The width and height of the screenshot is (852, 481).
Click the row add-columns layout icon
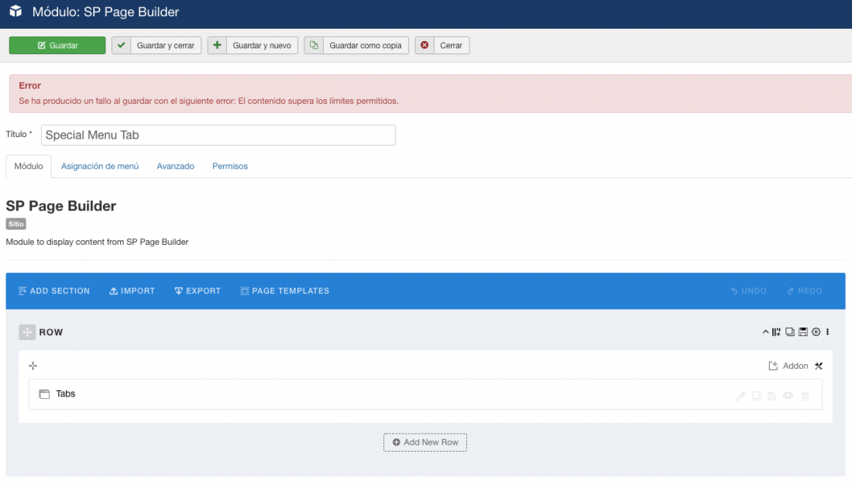click(776, 332)
